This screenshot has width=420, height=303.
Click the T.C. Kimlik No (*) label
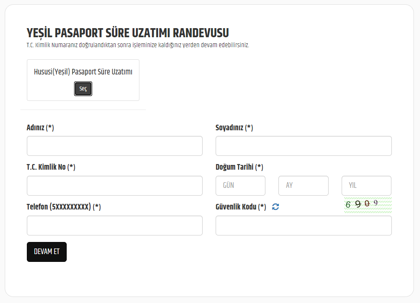[51, 167]
